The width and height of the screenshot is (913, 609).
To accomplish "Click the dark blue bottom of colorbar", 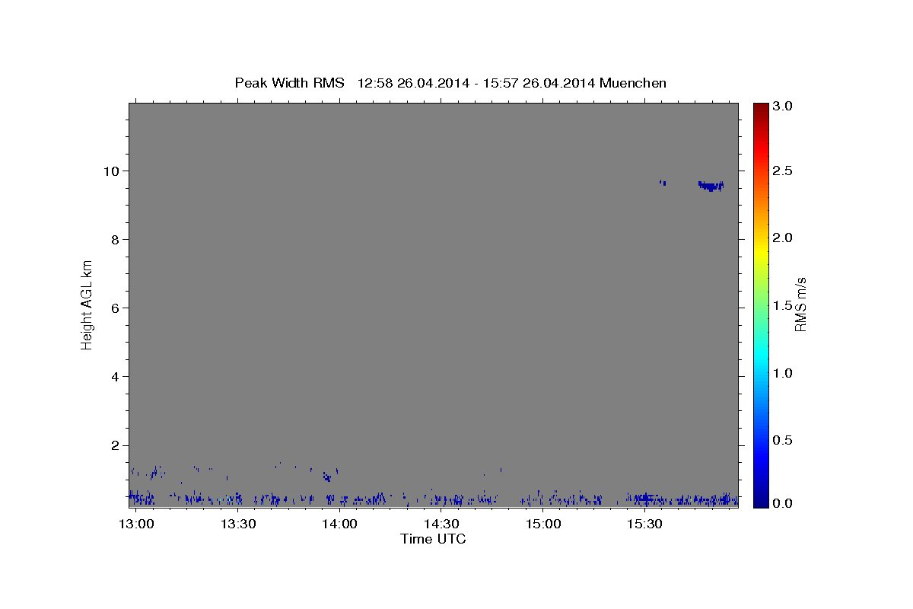I will coord(761,499).
